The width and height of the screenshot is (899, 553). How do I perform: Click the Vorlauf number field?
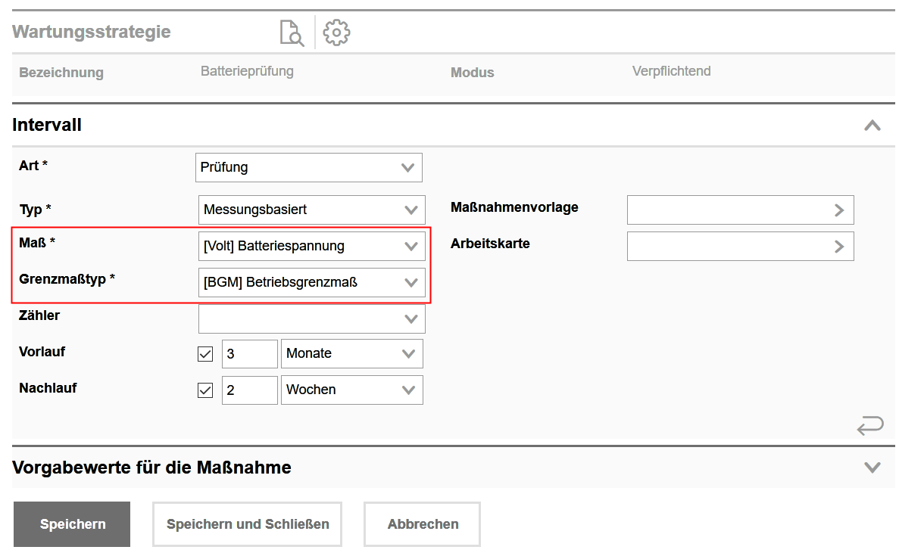point(249,354)
